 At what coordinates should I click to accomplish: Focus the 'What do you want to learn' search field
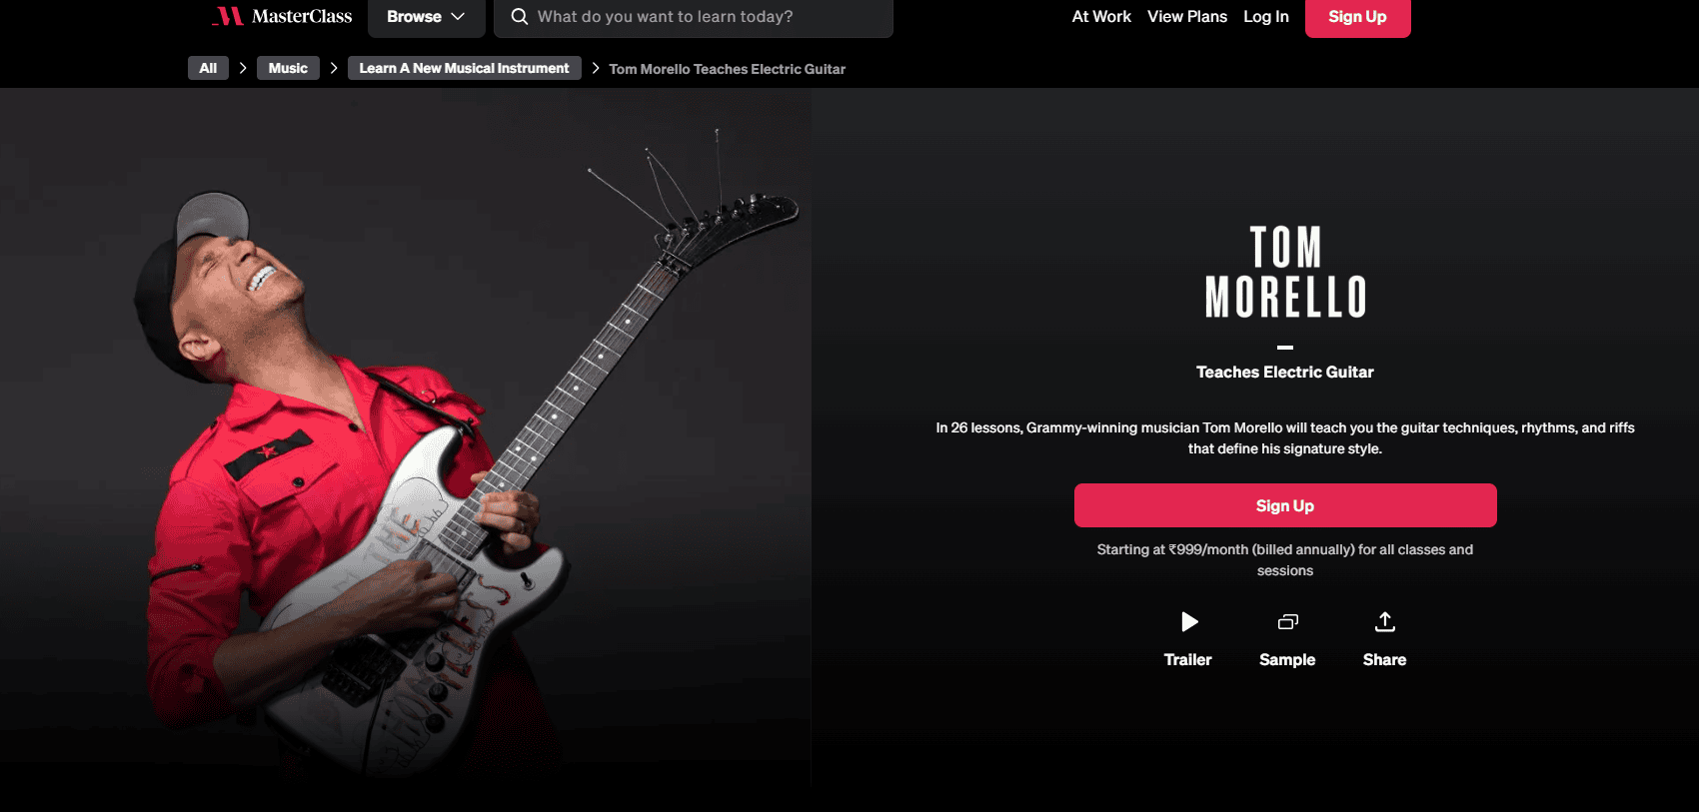coord(694,17)
